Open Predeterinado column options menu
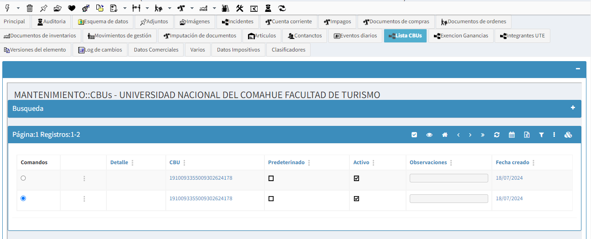This screenshot has width=591, height=239. 309,162
